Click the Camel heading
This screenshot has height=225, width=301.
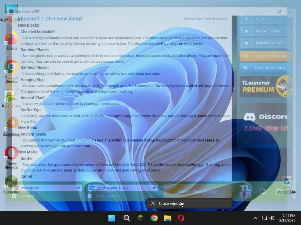click(x=26, y=176)
